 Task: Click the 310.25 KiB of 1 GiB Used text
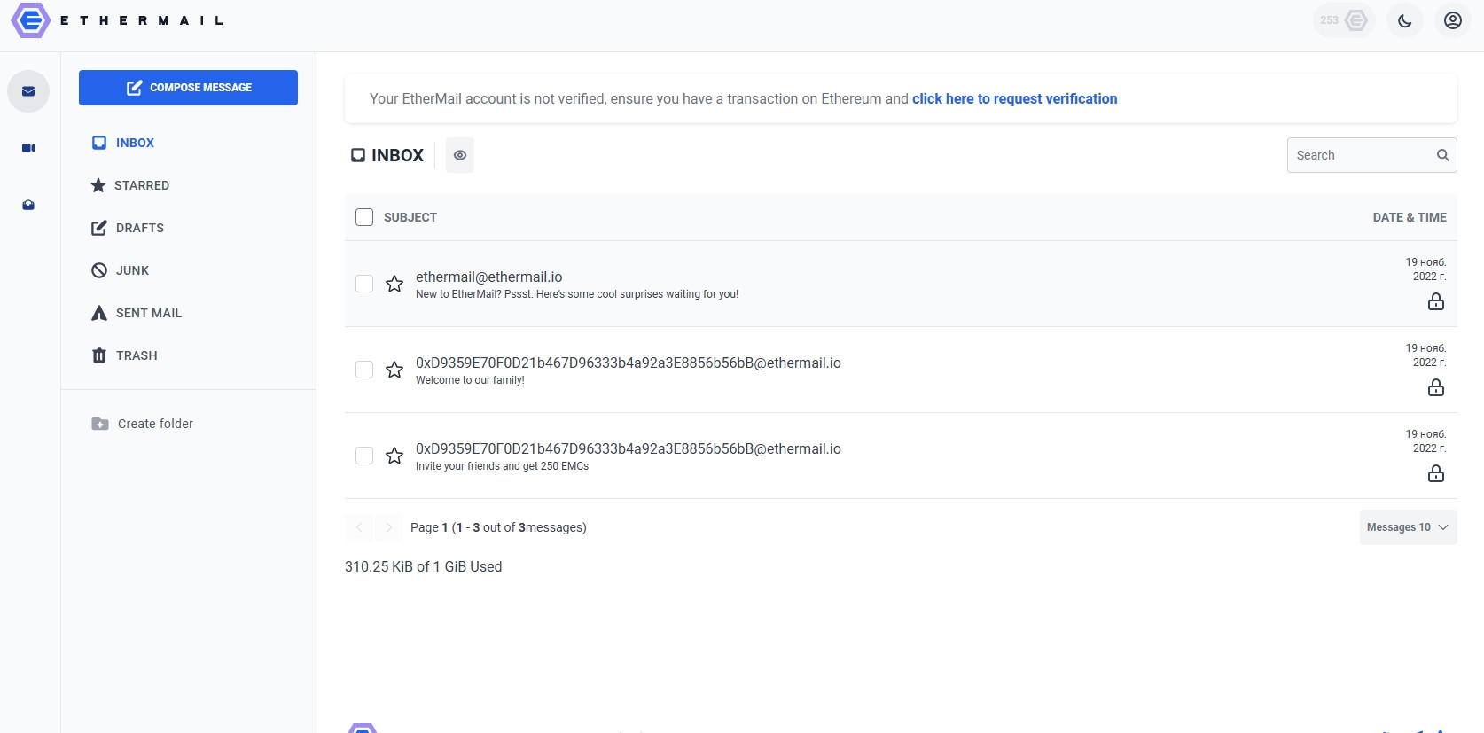point(424,566)
